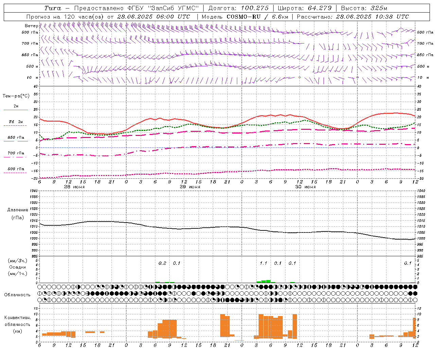The height and width of the screenshot is (348, 435).
Task: Click the "Td 2м" dew point legend entry
Action: coord(16,122)
